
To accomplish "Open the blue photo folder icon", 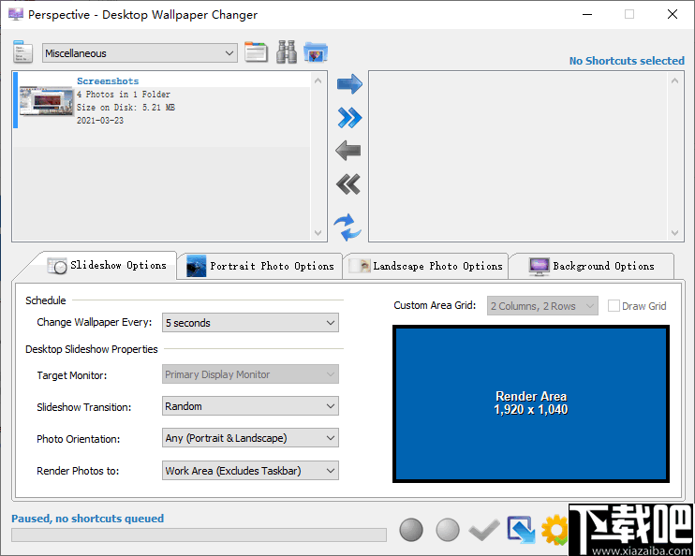I will (x=316, y=51).
